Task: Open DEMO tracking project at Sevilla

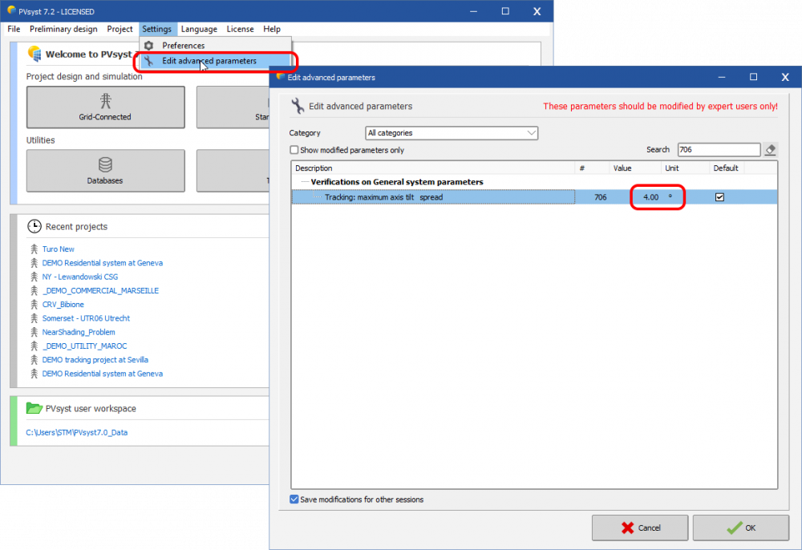Action: [95, 360]
